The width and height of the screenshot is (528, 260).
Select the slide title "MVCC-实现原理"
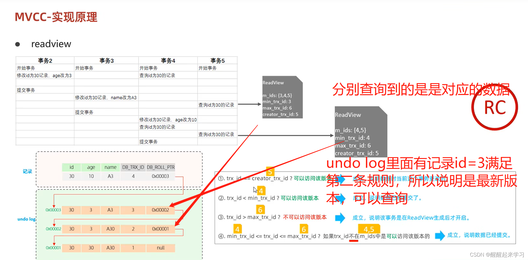[x=56, y=17]
